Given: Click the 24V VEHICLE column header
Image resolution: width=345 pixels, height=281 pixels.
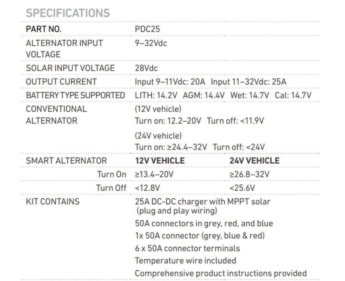Looking at the screenshot, I should click(254, 161).
